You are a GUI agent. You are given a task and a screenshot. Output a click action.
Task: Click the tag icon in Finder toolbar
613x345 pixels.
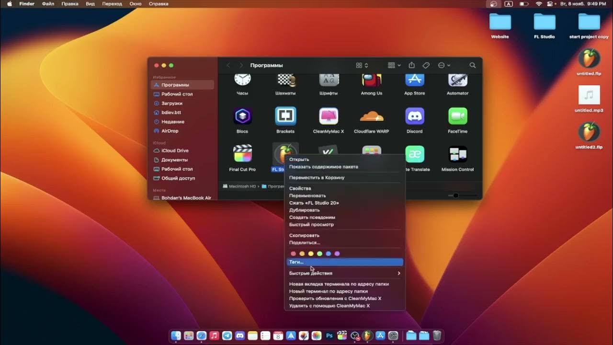pyautogui.click(x=426, y=65)
